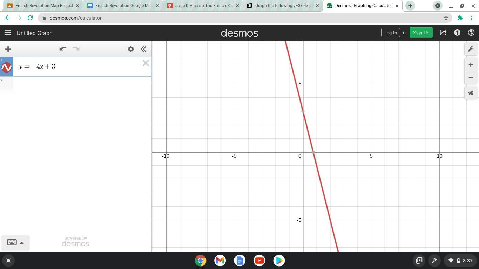Open graph settings wrench
The image size is (479, 269).
[x=471, y=49]
